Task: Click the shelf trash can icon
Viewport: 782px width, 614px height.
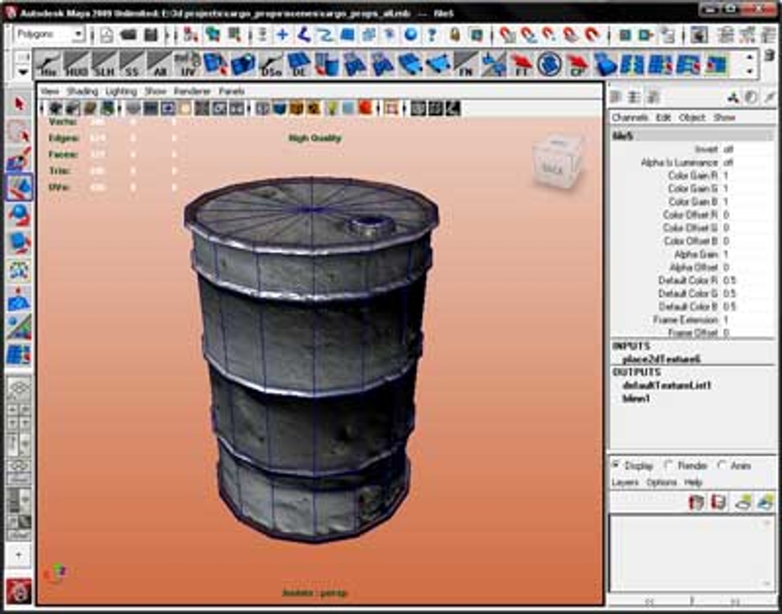Action: 769,55
